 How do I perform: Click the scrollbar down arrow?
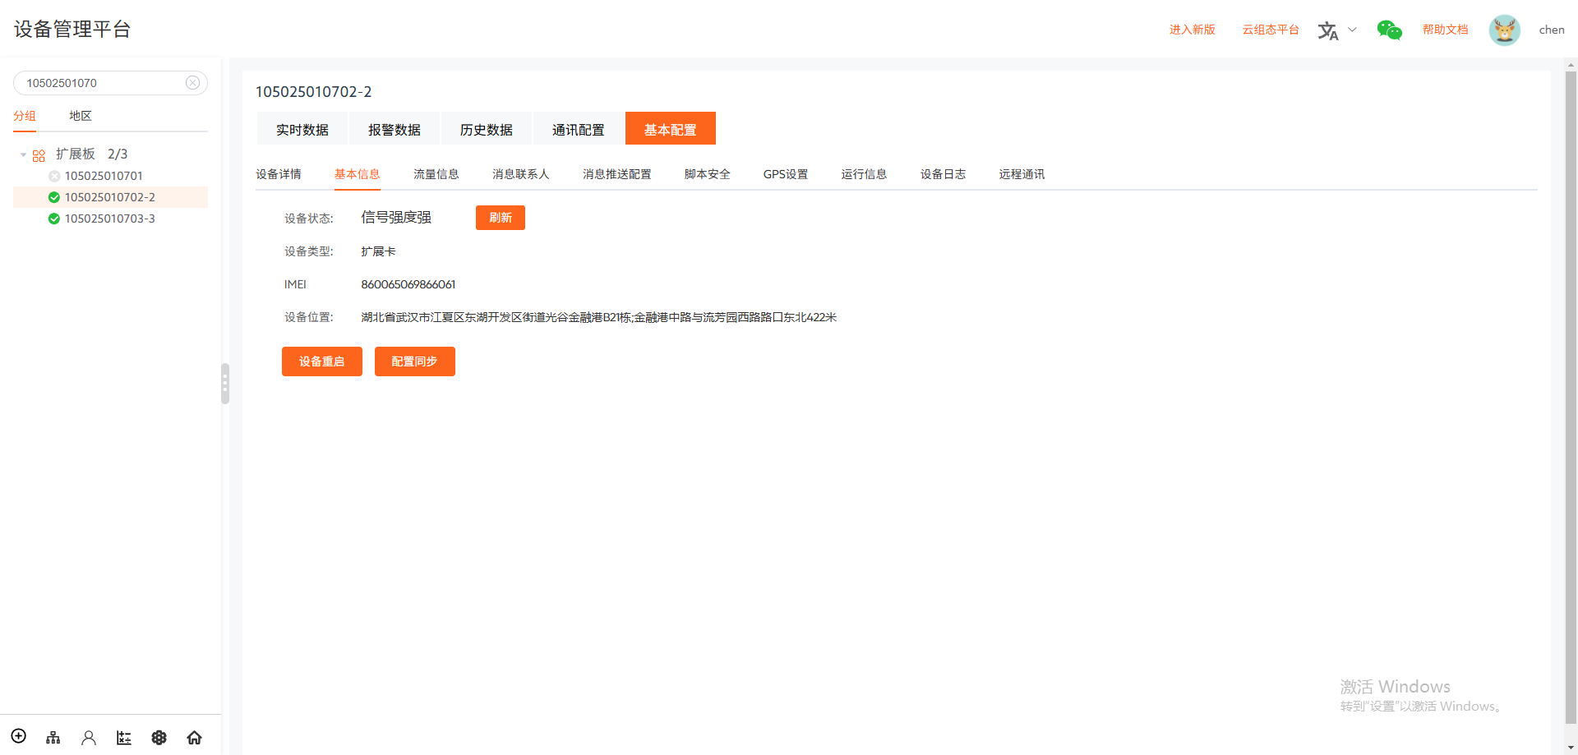[x=1571, y=747]
